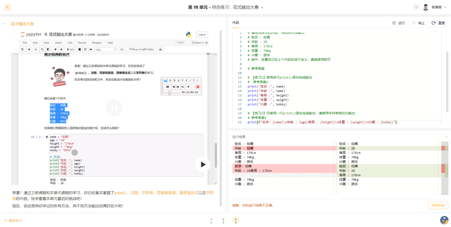Click the Python helper icon bottom right
Viewport: 451px width, 227px height.
point(444,220)
